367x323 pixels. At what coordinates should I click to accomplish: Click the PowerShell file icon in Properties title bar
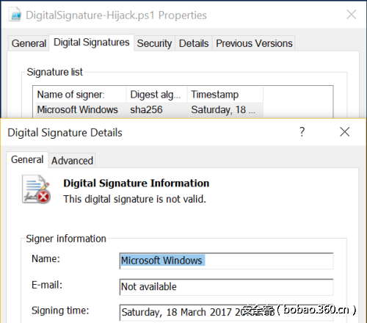(15, 15)
